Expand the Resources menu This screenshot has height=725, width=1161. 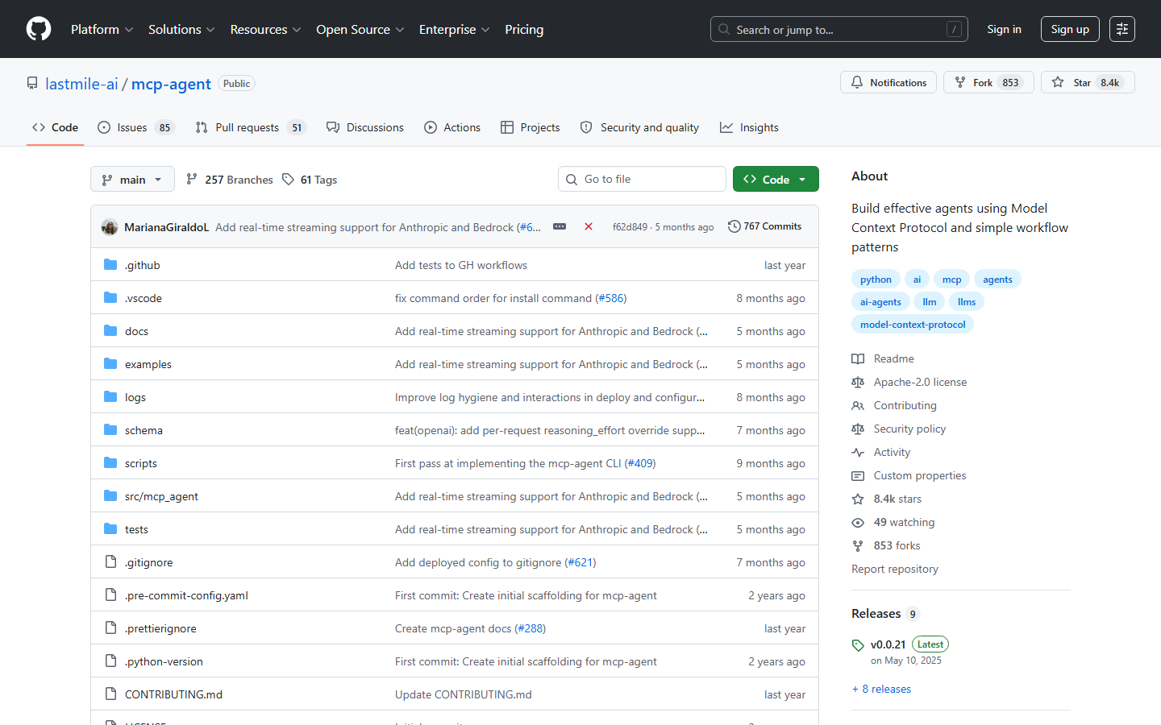pos(266,29)
